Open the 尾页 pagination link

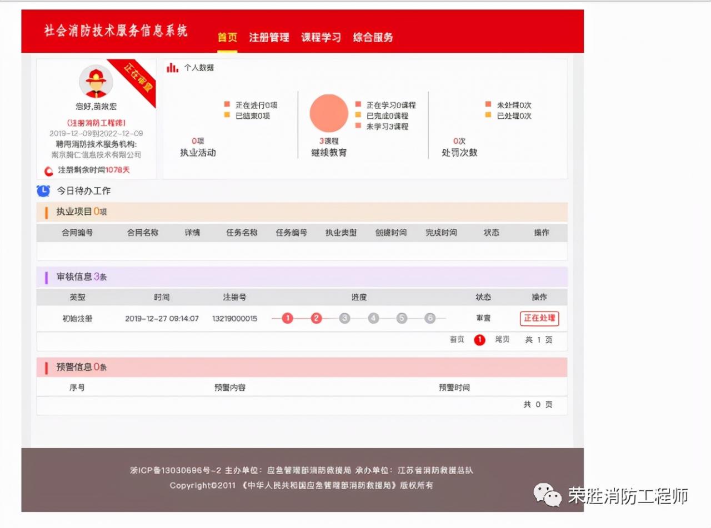tap(502, 339)
